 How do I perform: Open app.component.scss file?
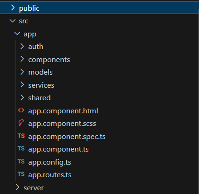pos(99,124)
